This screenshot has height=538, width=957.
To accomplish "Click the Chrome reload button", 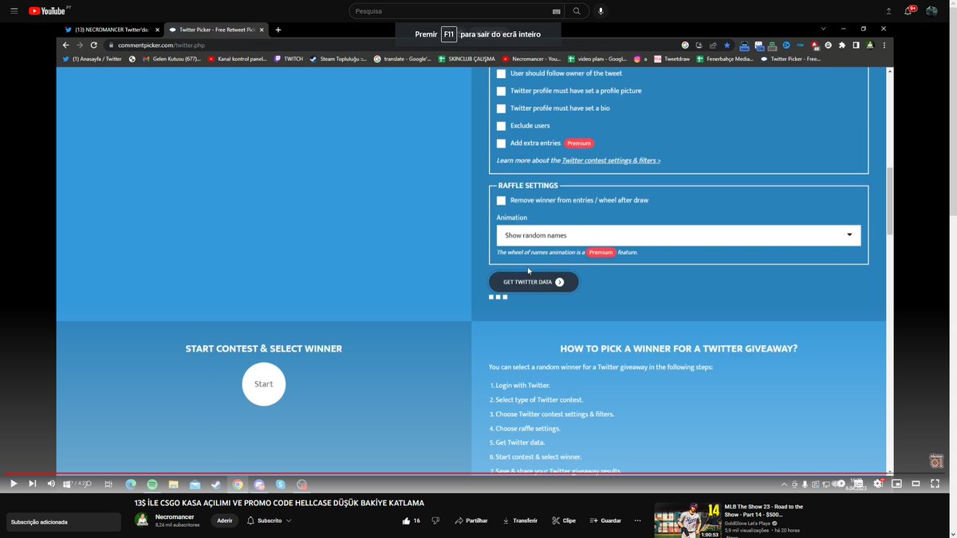I will pyautogui.click(x=93, y=45).
